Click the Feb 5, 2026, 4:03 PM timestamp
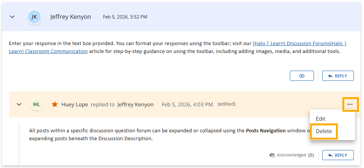 (x=187, y=104)
